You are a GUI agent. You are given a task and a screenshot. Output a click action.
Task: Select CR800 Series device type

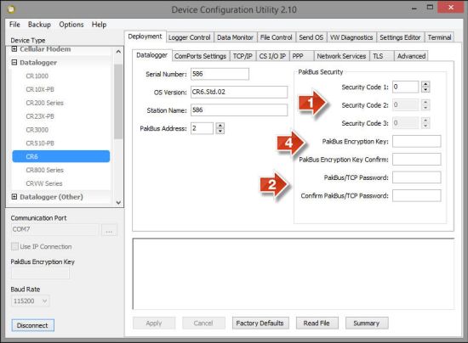point(45,170)
